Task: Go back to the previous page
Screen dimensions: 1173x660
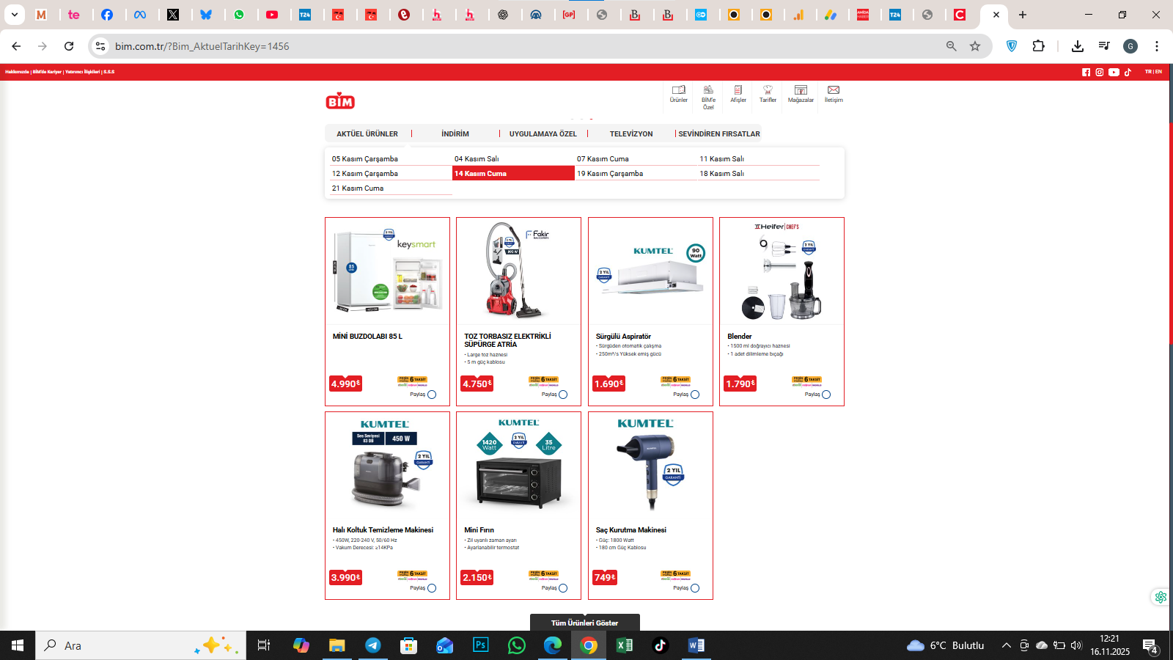Action: coord(16,46)
